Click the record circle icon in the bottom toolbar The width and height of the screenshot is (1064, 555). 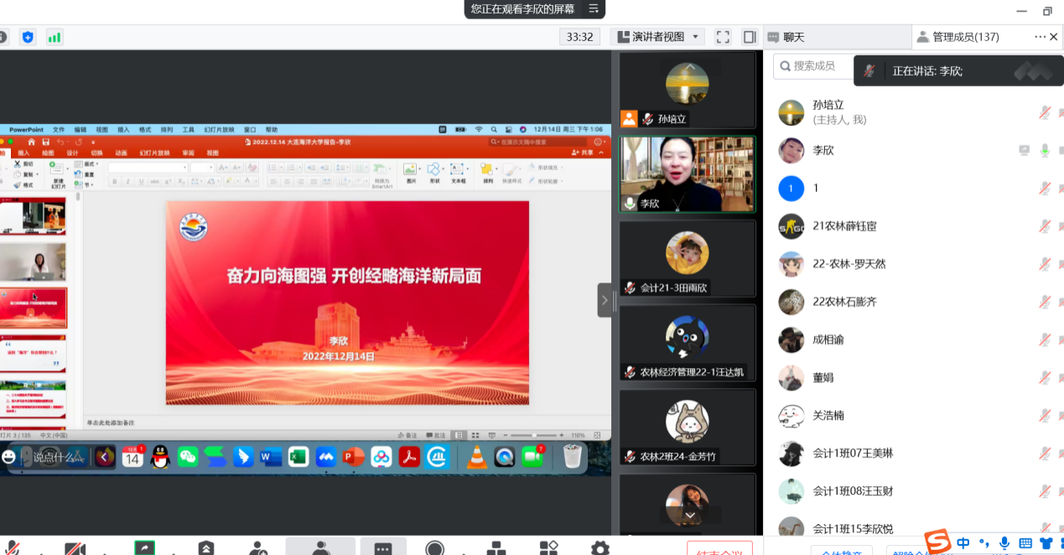[x=434, y=548]
